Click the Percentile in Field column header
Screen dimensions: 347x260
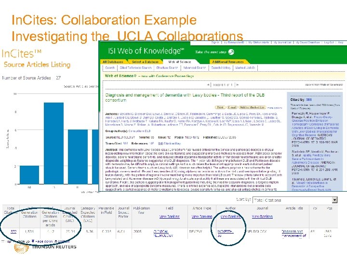point(106,210)
